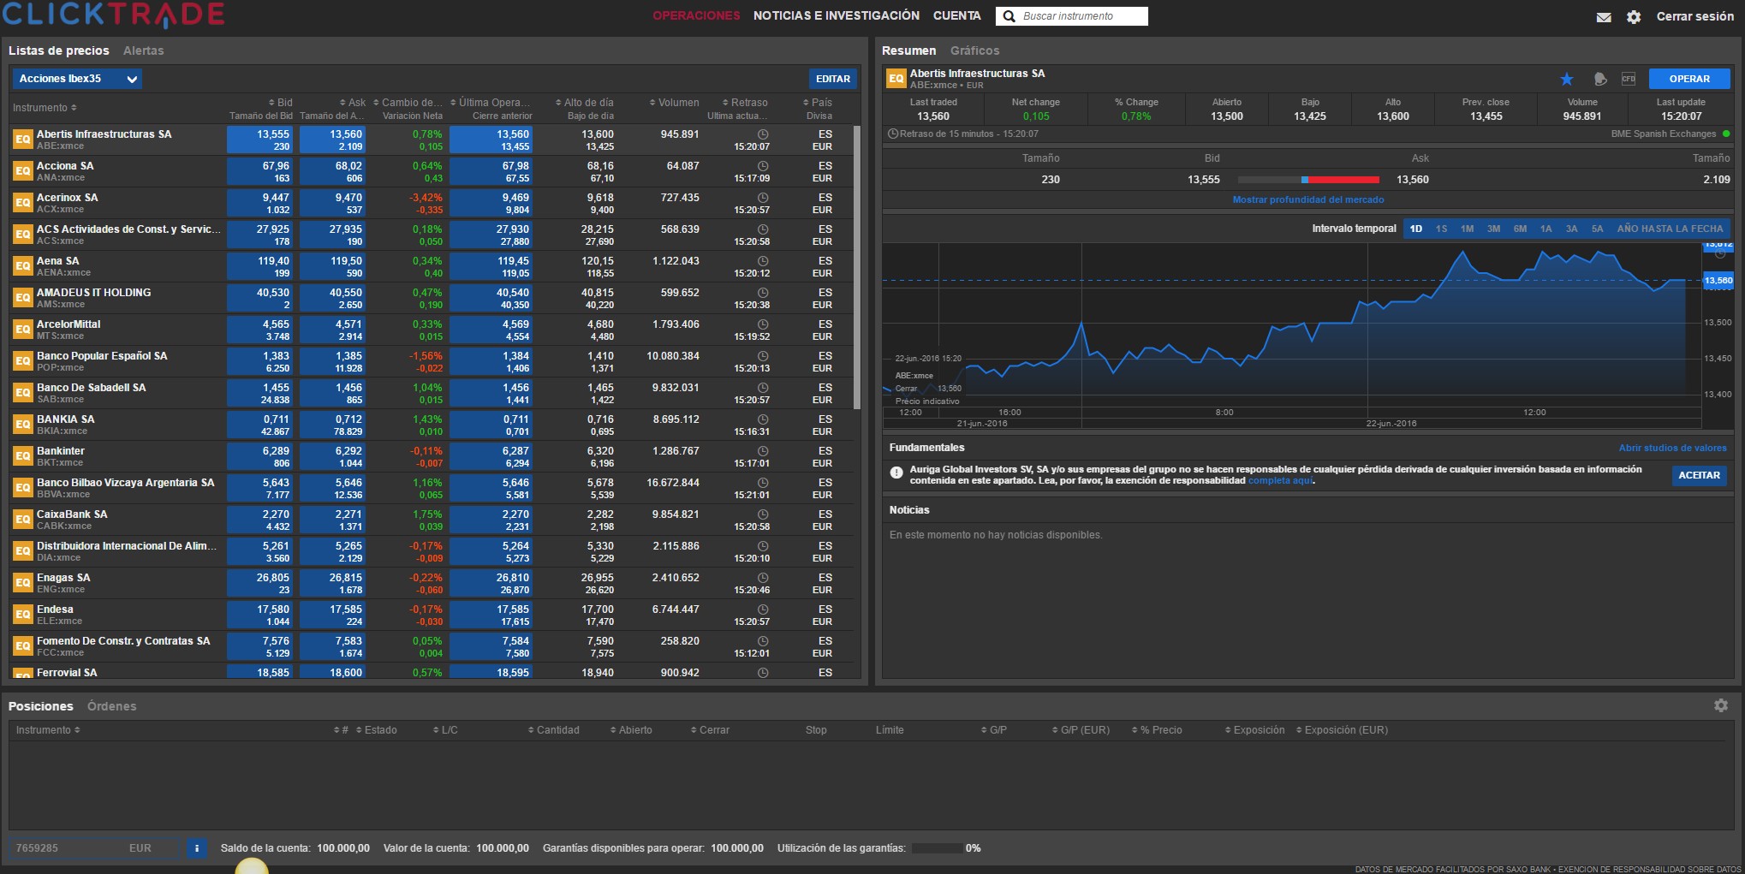Open the CUENTA menu
1745x874 pixels.
pyautogui.click(x=957, y=16)
